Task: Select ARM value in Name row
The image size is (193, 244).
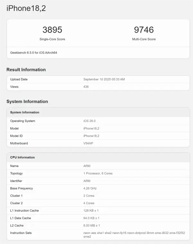Action: pyautogui.click(x=87, y=166)
